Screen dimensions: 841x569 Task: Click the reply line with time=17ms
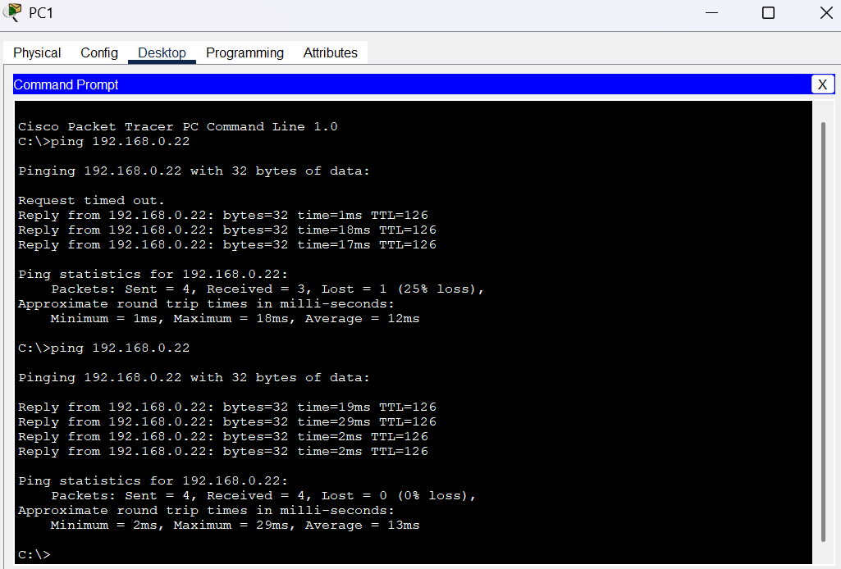(227, 245)
